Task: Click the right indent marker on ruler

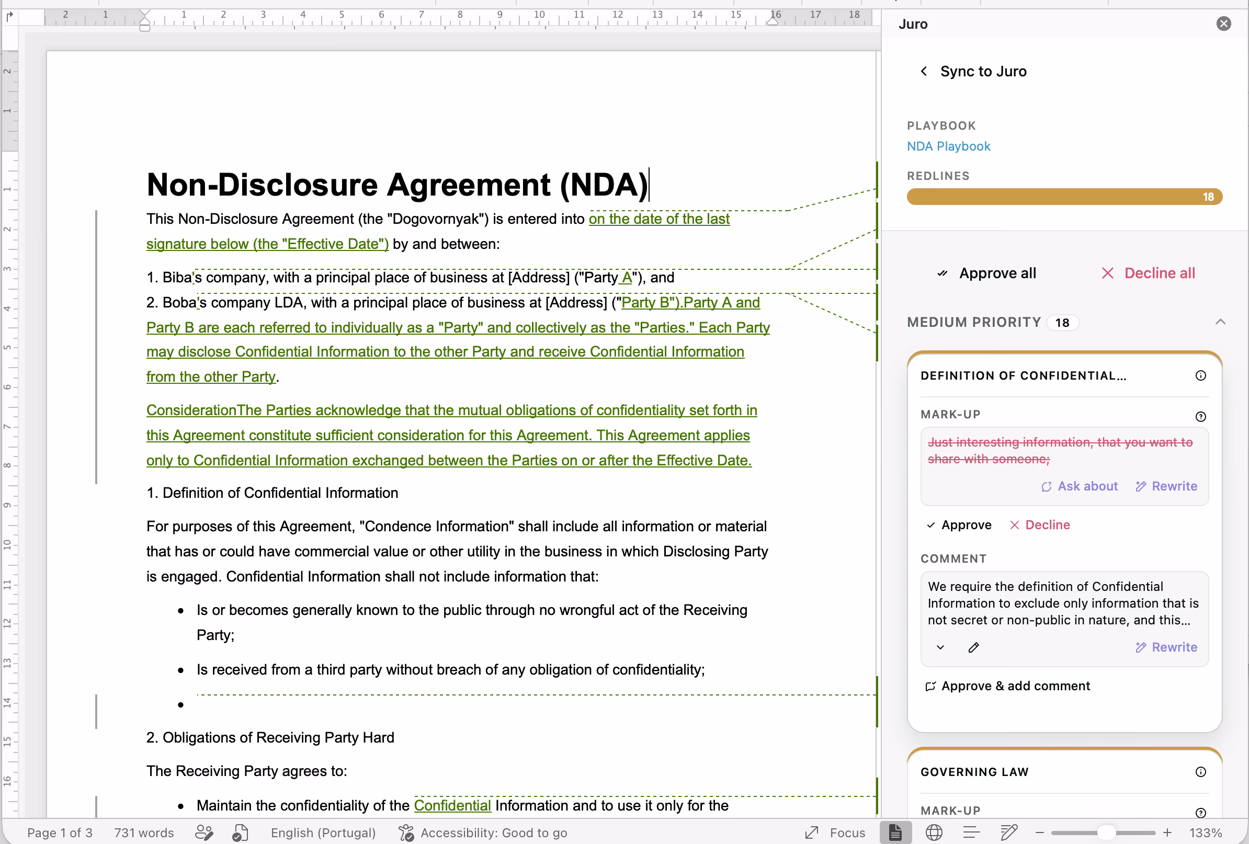Action: [773, 21]
